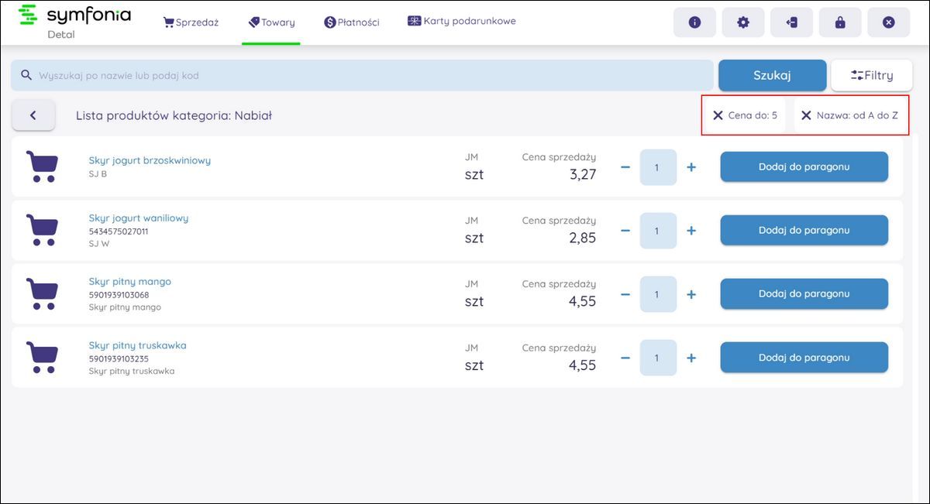This screenshot has height=504, width=930.
Task: Add Skyr pitny mango to receipt
Action: [x=804, y=293]
